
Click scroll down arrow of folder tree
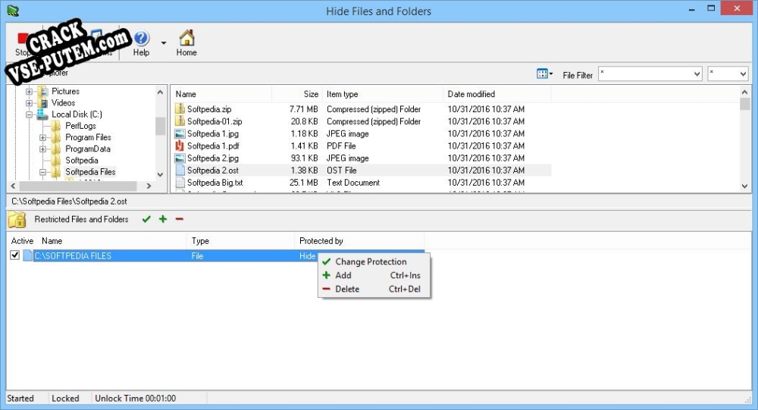click(161, 175)
